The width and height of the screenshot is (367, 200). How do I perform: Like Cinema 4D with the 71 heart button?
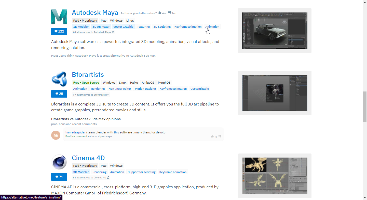point(59,177)
